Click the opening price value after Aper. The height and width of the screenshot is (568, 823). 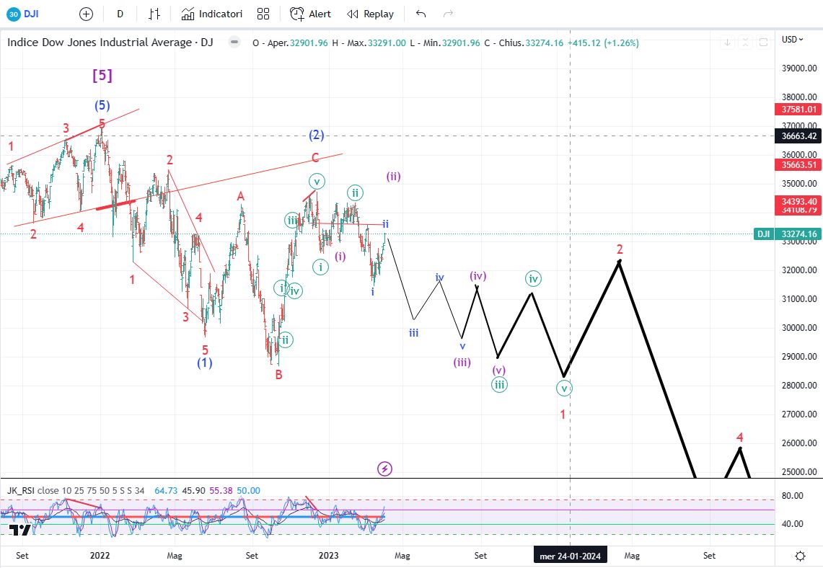coord(309,43)
